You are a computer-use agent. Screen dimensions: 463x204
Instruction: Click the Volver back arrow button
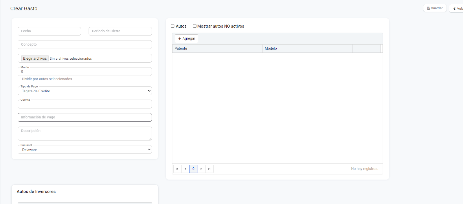pos(457,9)
